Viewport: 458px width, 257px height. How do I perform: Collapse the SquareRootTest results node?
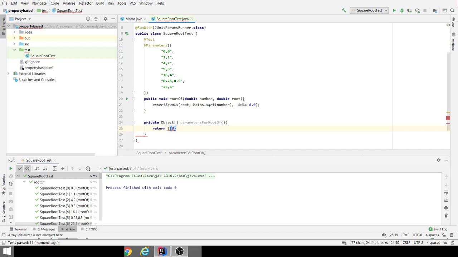pyautogui.click(x=18, y=176)
